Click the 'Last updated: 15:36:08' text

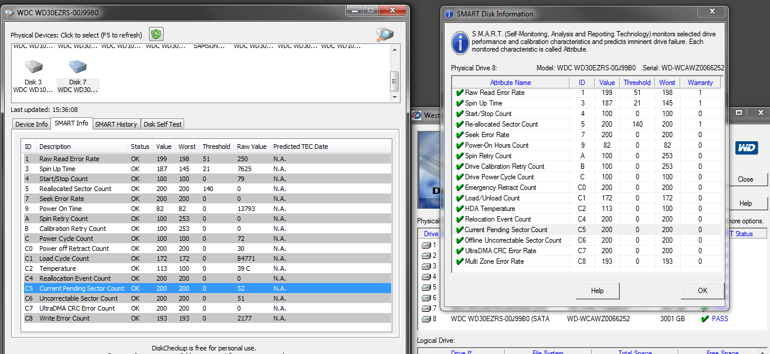(x=44, y=110)
